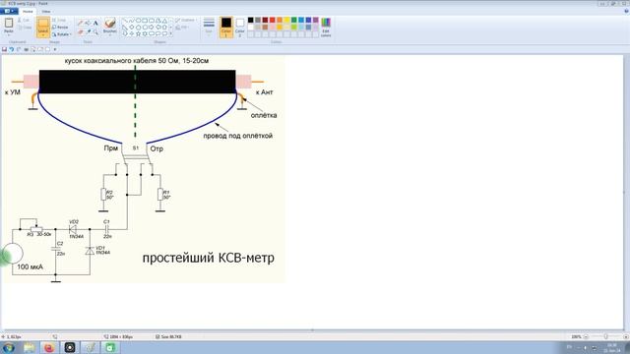Image resolution: width=630 pixels, height=354 pixels.
Task: Redo the last undone action
Action: [x=19, y=49]
